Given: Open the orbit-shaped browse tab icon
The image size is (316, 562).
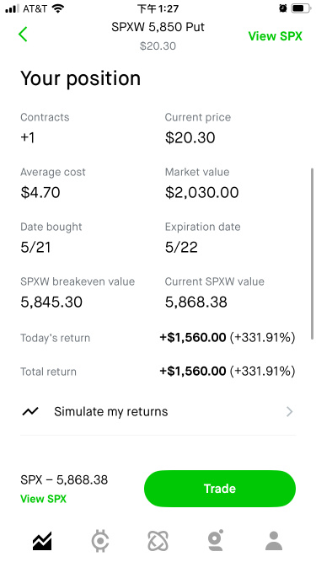Looking at the screenshot, I should (158, 541).
